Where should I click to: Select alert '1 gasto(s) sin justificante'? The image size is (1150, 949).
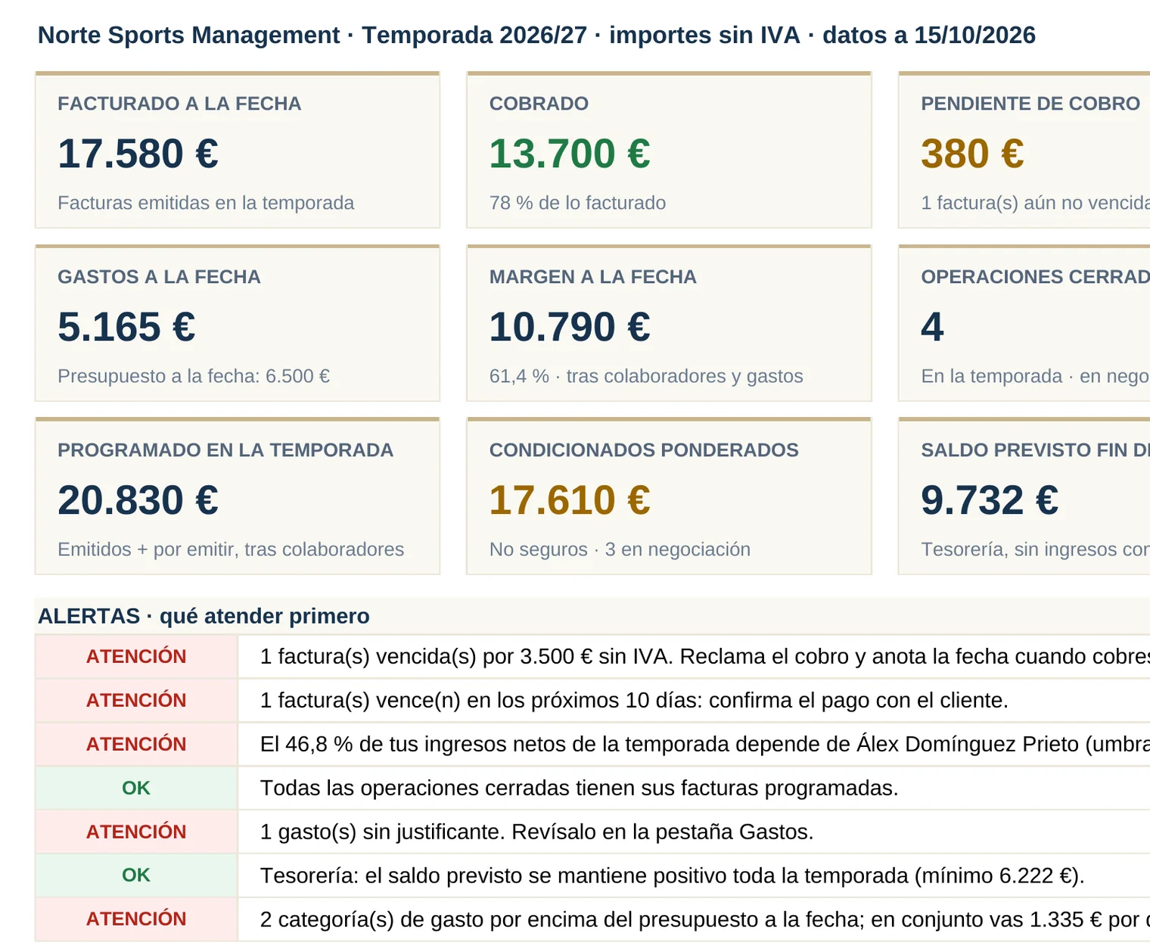(x=695, y=832)
